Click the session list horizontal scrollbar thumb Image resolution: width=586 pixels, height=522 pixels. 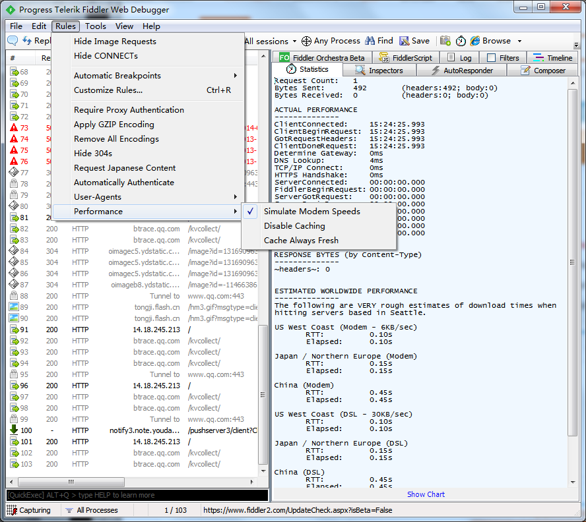(x=71, y=482)
